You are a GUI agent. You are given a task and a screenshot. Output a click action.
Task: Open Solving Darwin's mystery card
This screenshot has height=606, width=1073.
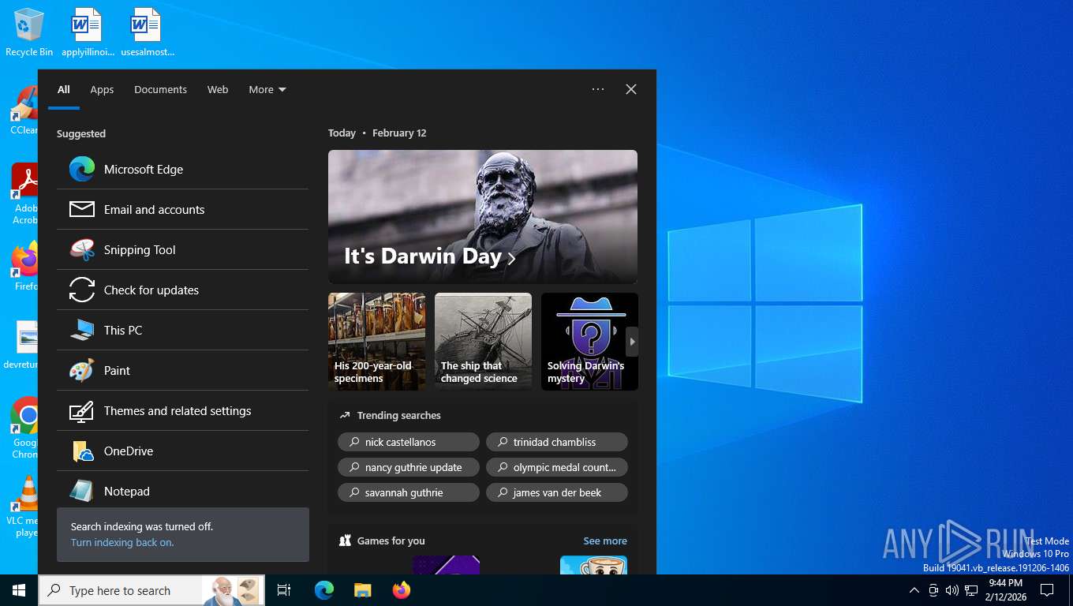click(589, 342)
